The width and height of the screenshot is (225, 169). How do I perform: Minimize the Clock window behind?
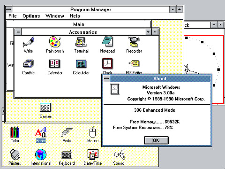pos(214,25)
